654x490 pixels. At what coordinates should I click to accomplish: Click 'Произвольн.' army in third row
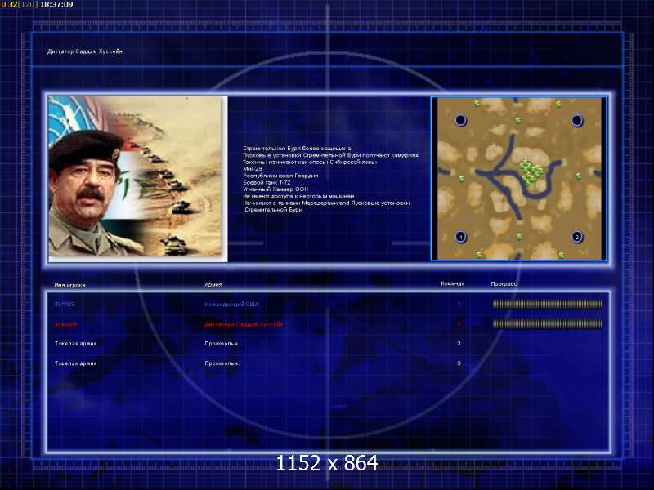point(222,344)
